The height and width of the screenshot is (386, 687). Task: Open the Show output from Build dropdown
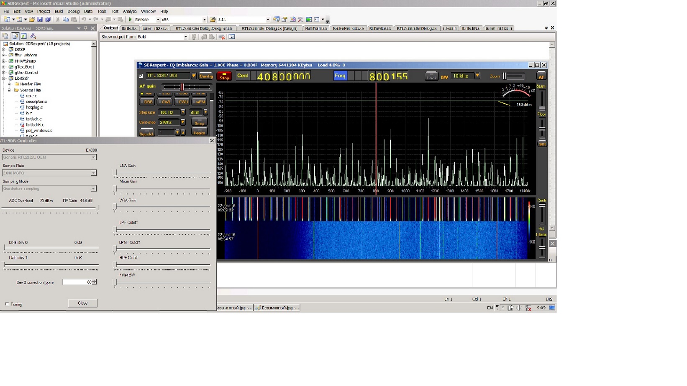tap(186, 37)
